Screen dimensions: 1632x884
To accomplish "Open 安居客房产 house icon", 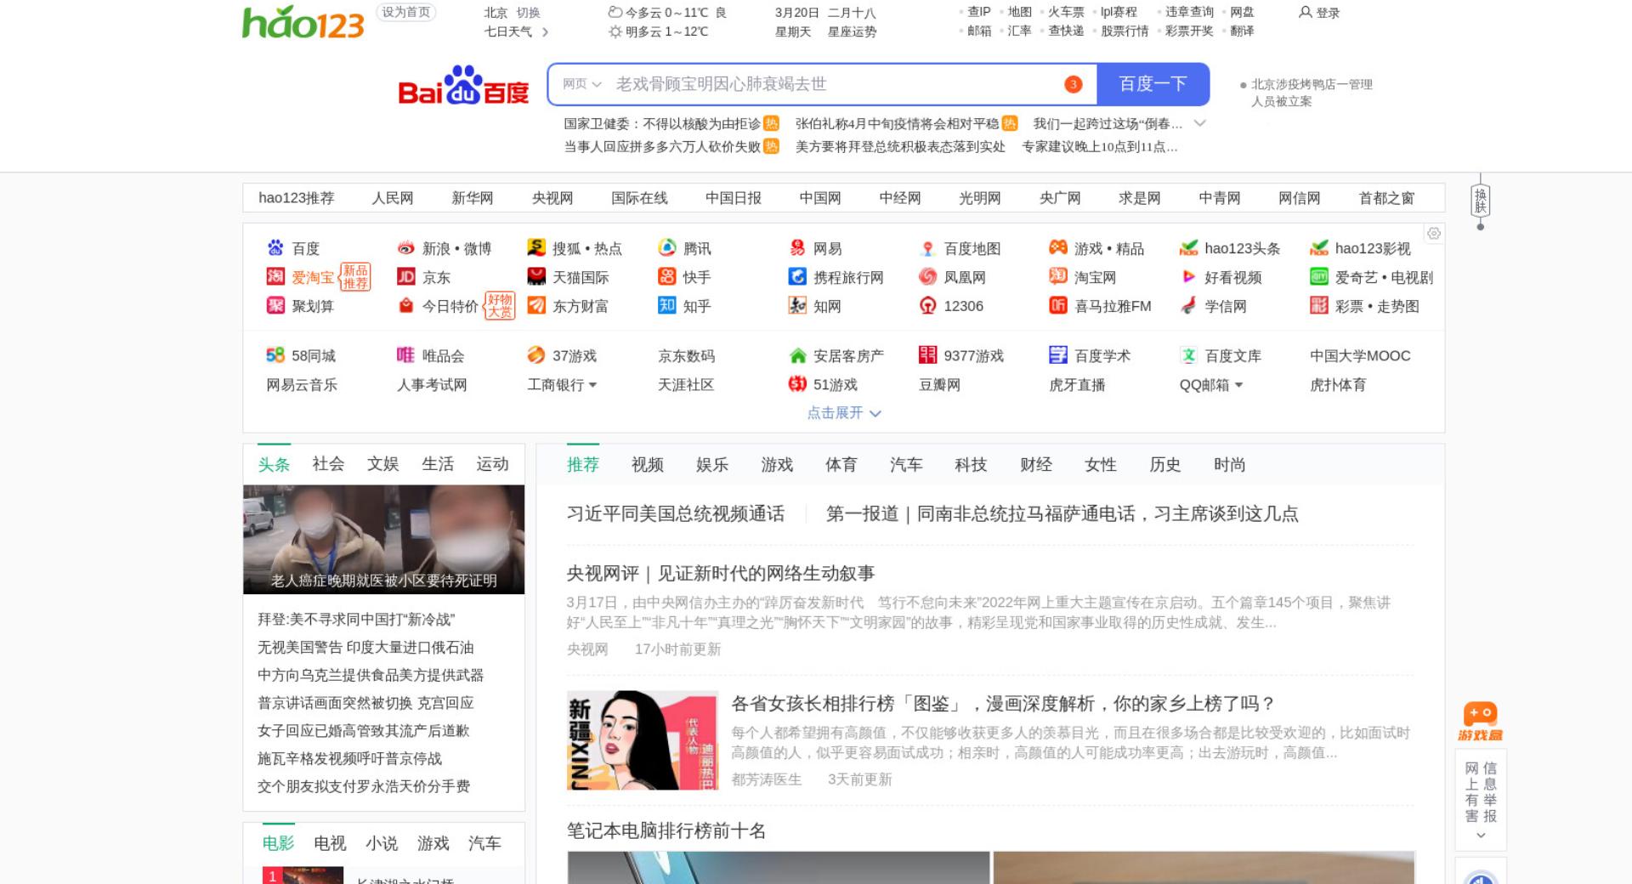I will coord(797,355).
